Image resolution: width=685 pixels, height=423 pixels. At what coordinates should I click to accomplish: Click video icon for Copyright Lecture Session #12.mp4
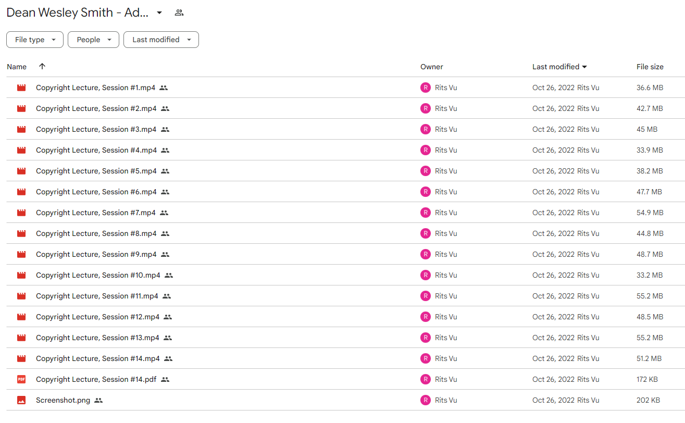tap(21, 317)
